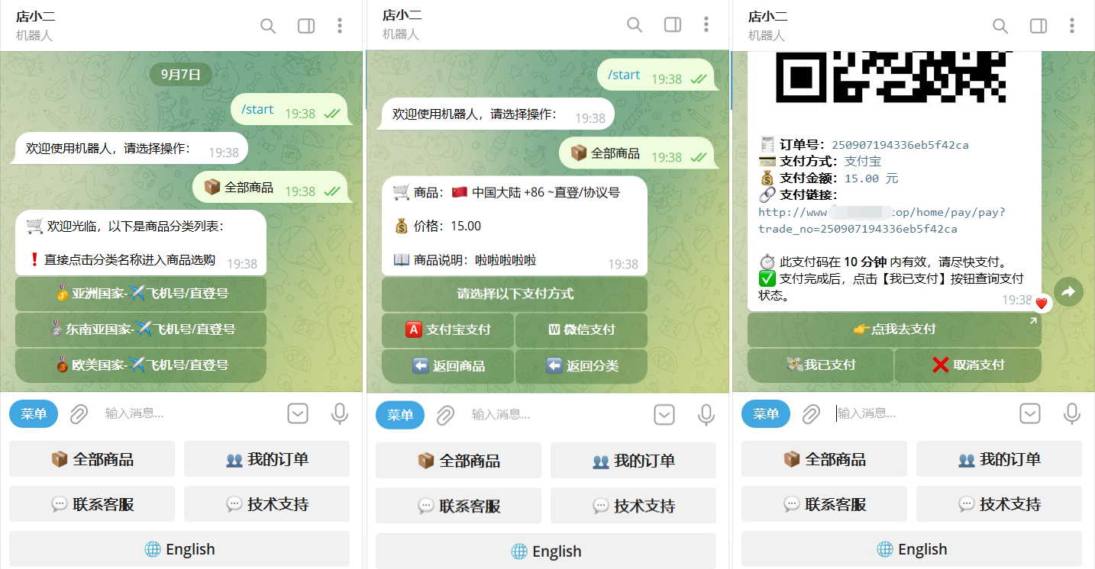This screenshot has height=569, width=1095.
Task: Click the forward arrow on the payment message
Action: pyautogui.click(x=1068, y=291)
